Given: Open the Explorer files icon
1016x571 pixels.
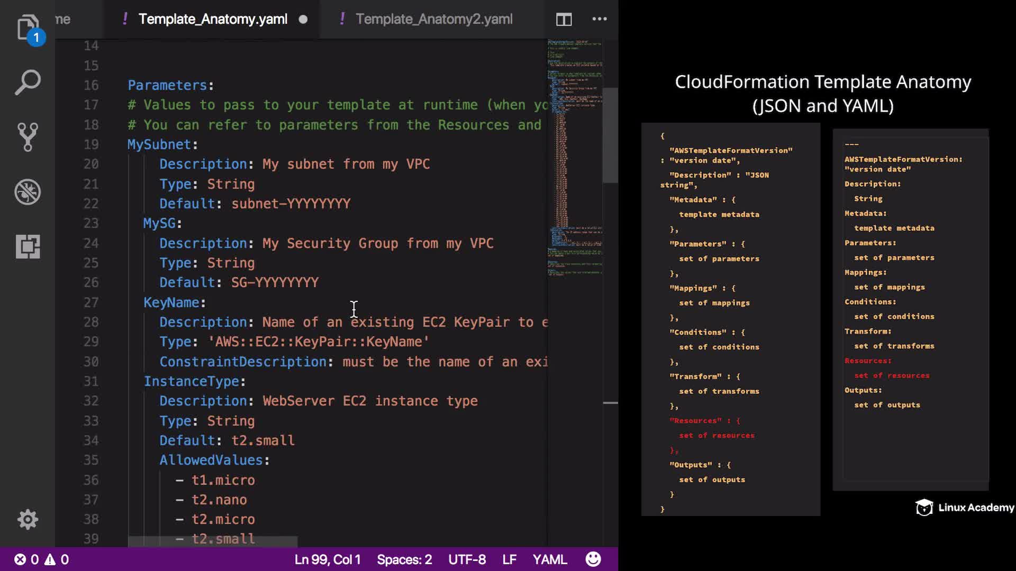Looking at the screenshot, I should (x=28, y=27).
